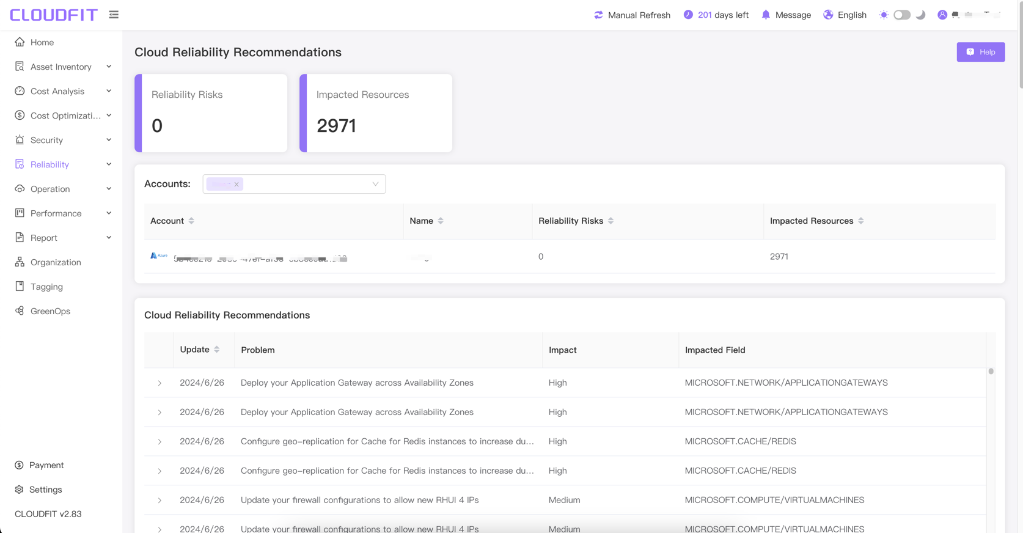Click the sun light-mode icon
The image size is (1023, 533).
click(x=884, y=15)
